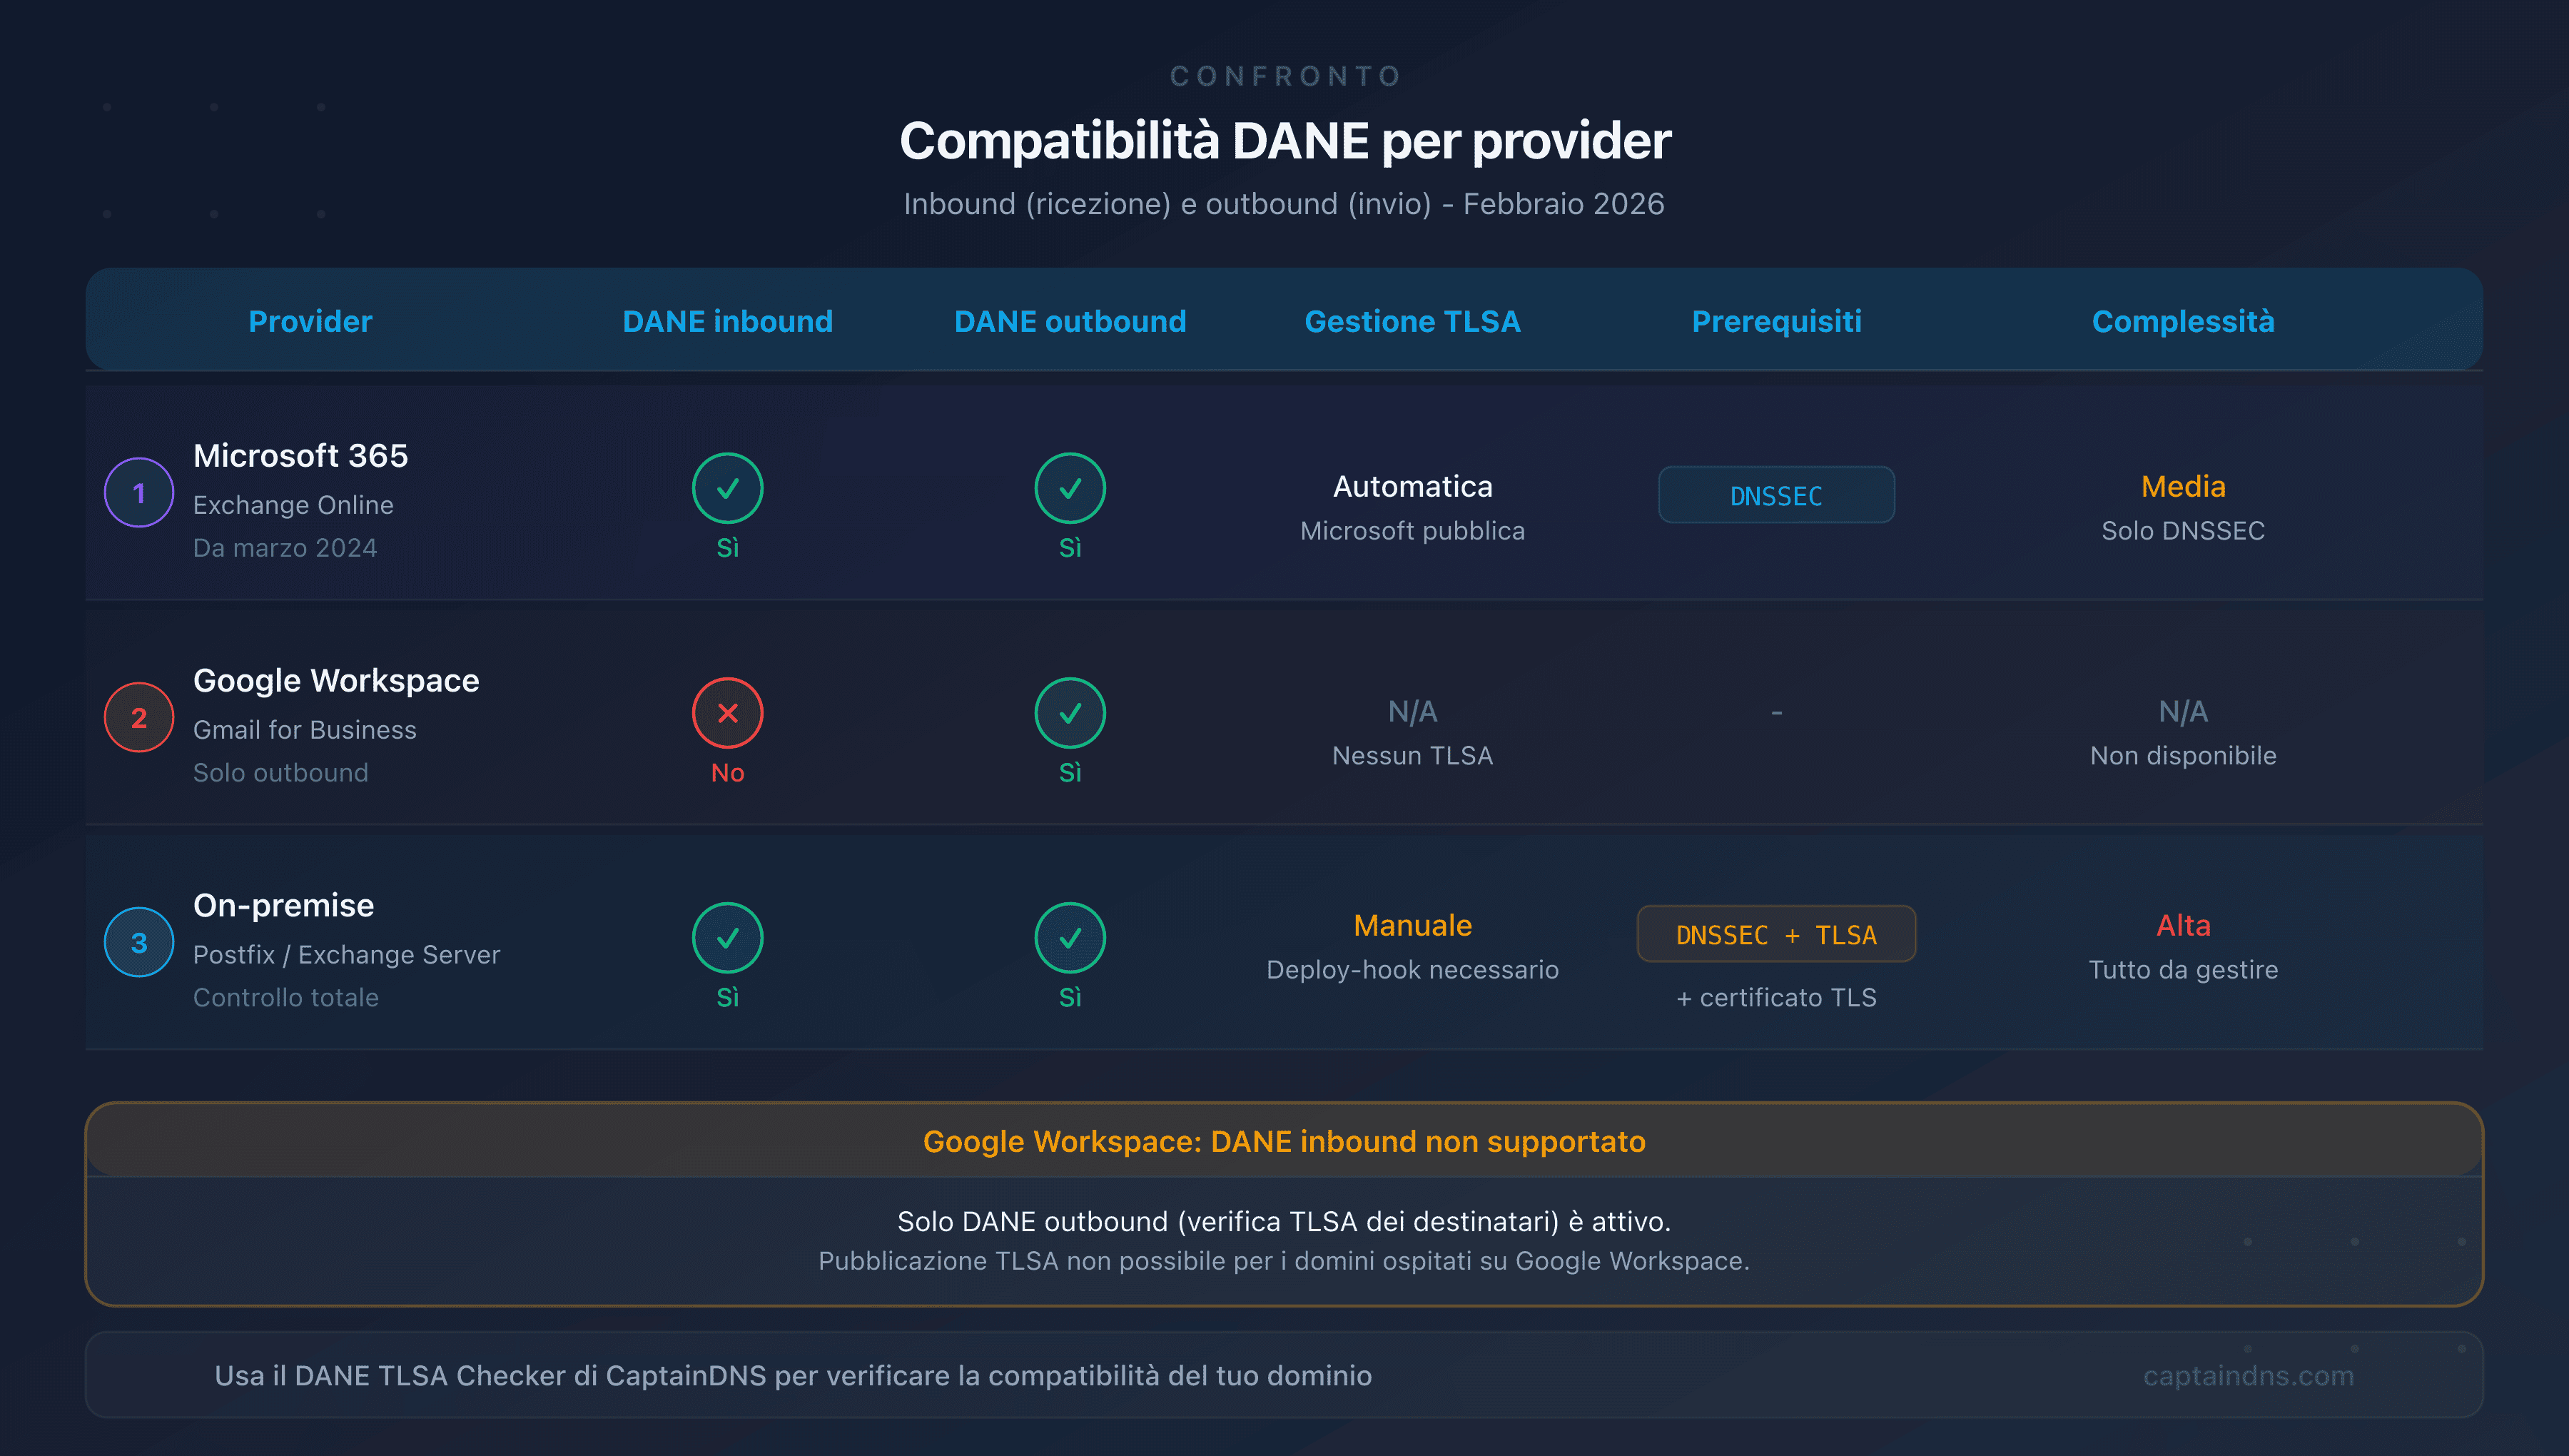The image size is (2569, 1456).
Task: Click On-premise DANE inbound green checkmark
Action: click(x=728, y=938)
